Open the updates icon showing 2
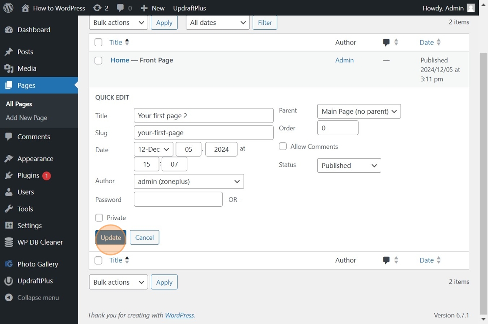Screen dimensions: 488x324 [x=97, y=8]
